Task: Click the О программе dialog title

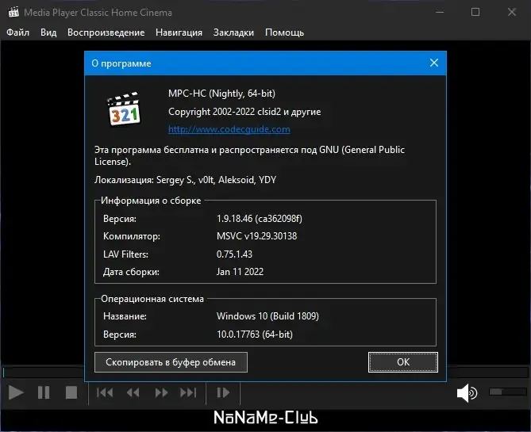Action: coord(121,63)
